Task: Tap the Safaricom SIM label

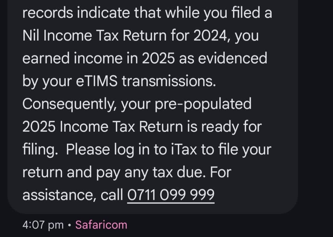Action: click(x=101, y=225)
